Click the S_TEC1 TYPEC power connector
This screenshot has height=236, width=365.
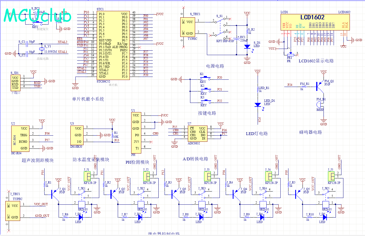188,27
